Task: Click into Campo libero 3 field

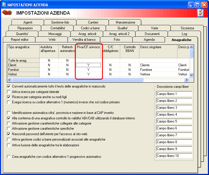Action: (174, 108)
